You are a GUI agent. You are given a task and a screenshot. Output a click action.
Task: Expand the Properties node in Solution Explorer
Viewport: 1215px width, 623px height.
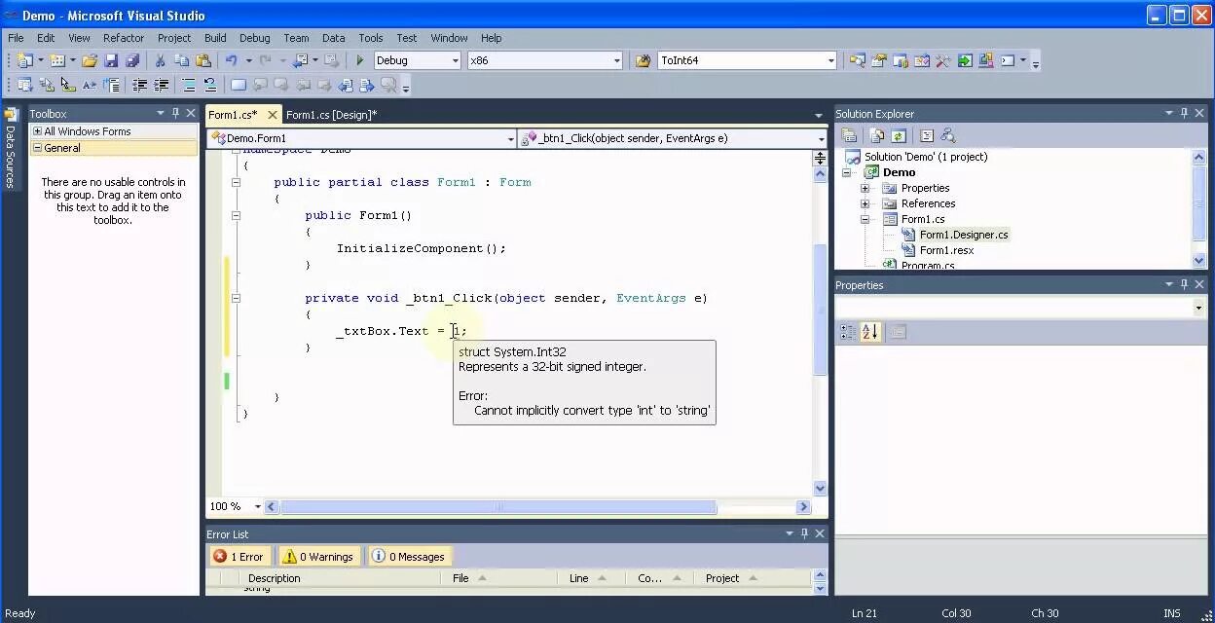[865, 188]
